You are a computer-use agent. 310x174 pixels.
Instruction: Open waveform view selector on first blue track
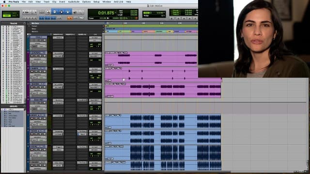coord(38,121)
